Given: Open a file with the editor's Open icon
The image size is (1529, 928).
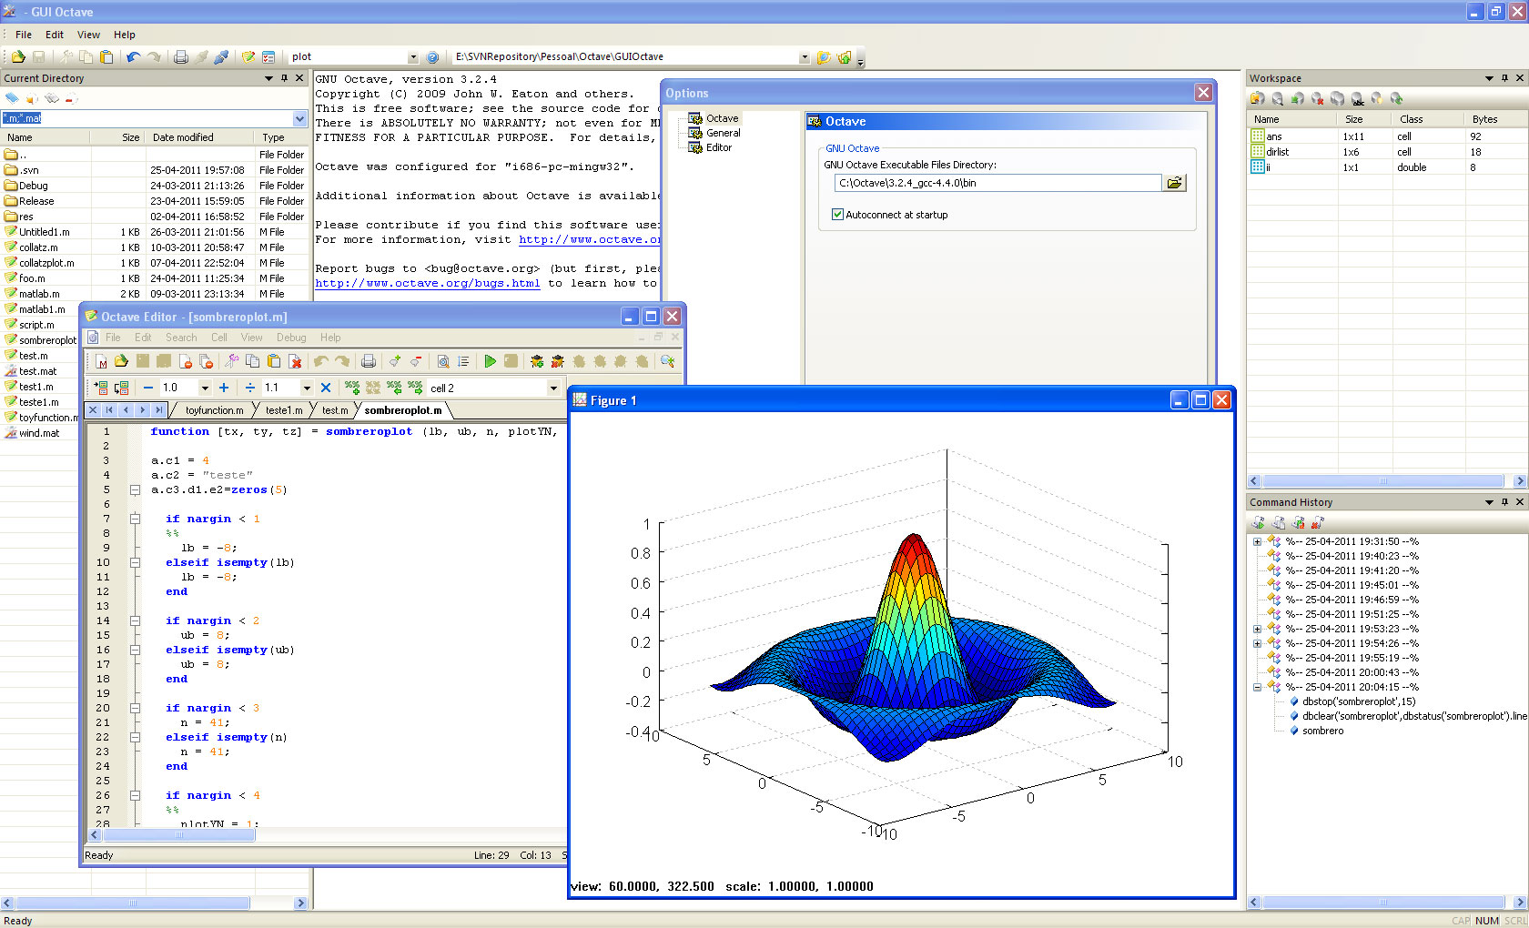Looking at the screenshot, I should click(121, 361).
